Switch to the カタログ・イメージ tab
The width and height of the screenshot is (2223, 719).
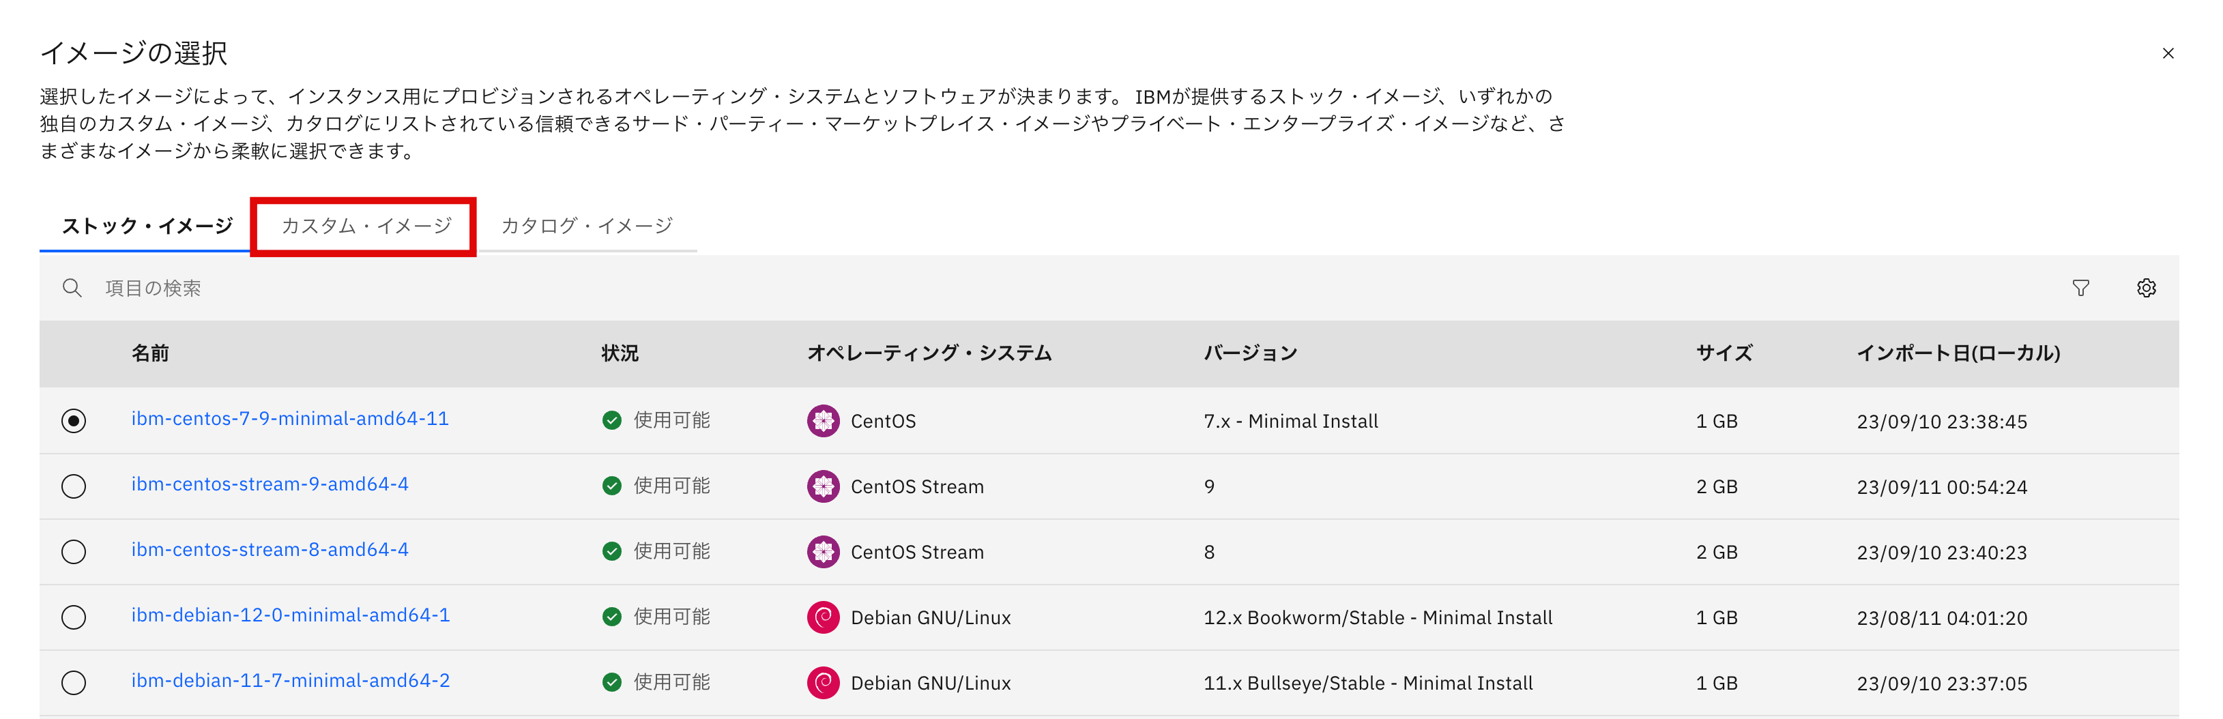[x=586, y=225]
